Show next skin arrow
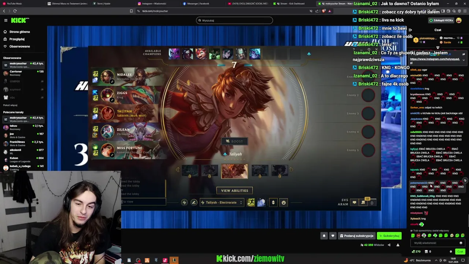Viewport: 469px width, 264px height. 291,170
